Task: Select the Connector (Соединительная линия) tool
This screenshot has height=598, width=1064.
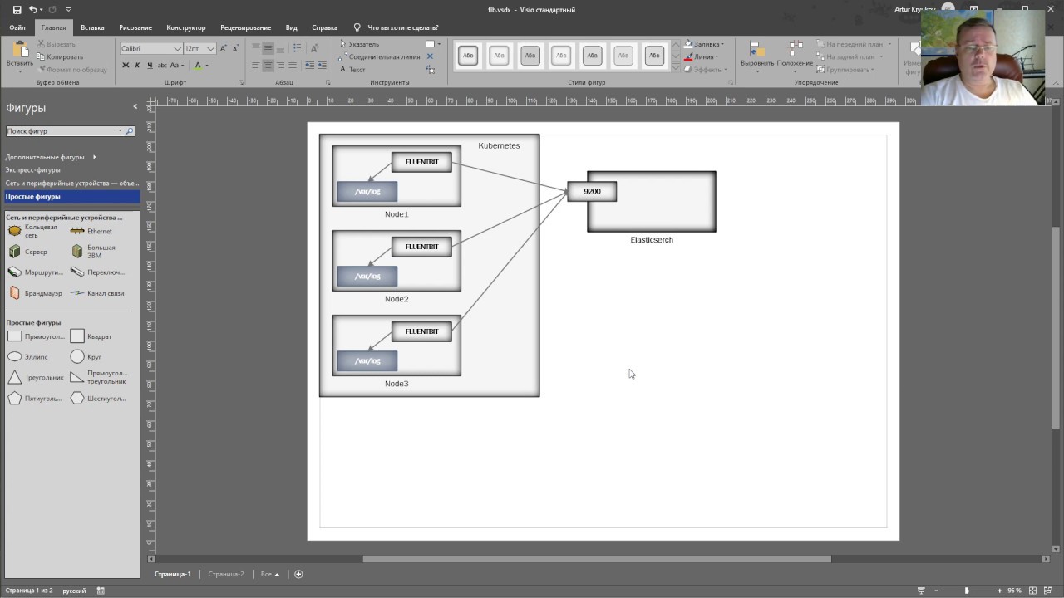Action: (x=379, y=57)
